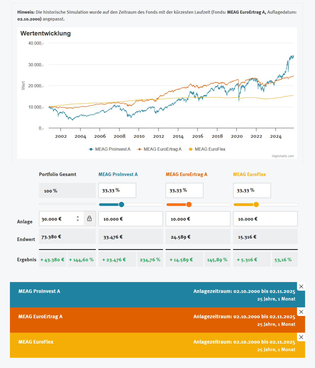Click the lock icon beside Anlage amount
This screenshot has width=315, height=368.
coord(89,219)
